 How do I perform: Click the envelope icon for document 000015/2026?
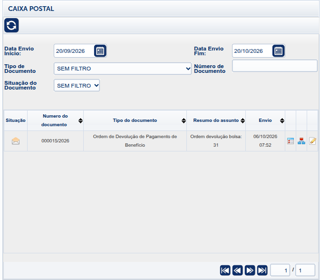[x=16, y=141]
